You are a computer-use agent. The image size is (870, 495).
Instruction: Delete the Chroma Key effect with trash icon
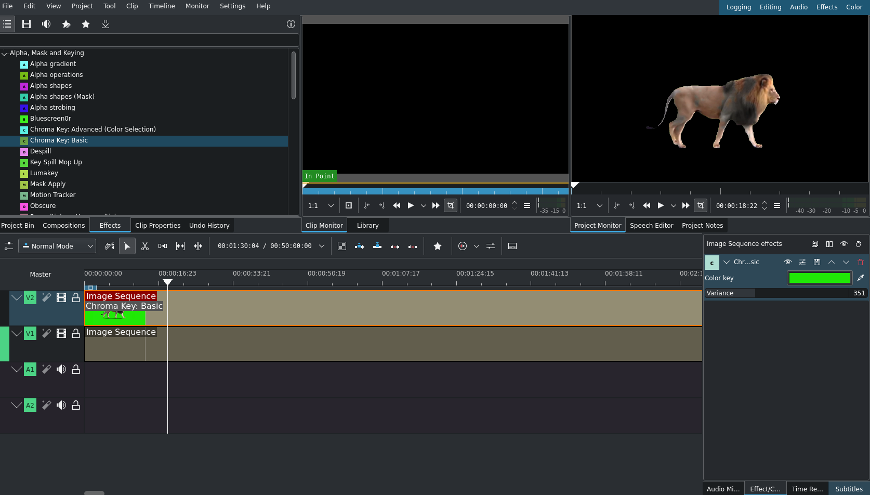(x=860, y=262)
